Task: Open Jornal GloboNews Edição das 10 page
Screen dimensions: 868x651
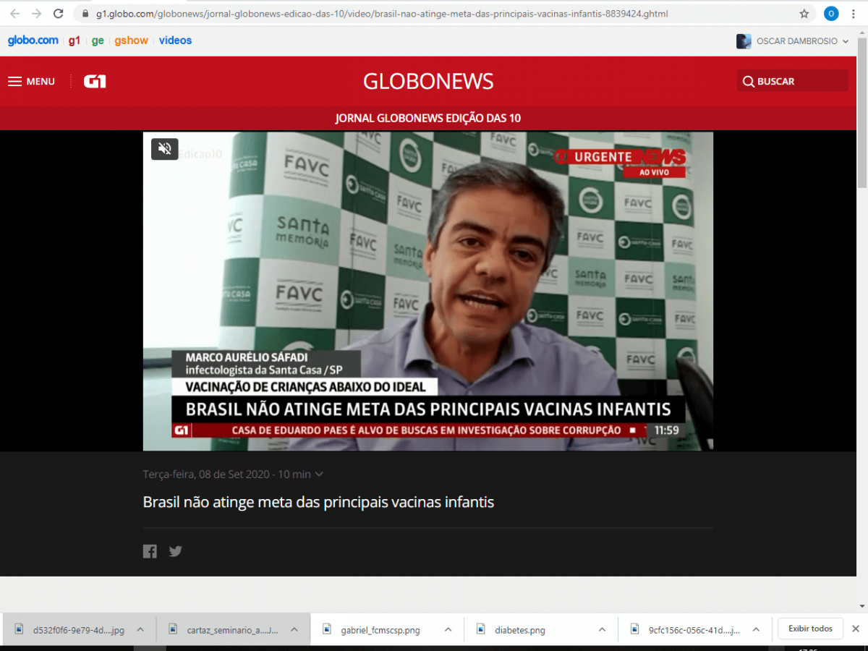Action: click(428, 118)
